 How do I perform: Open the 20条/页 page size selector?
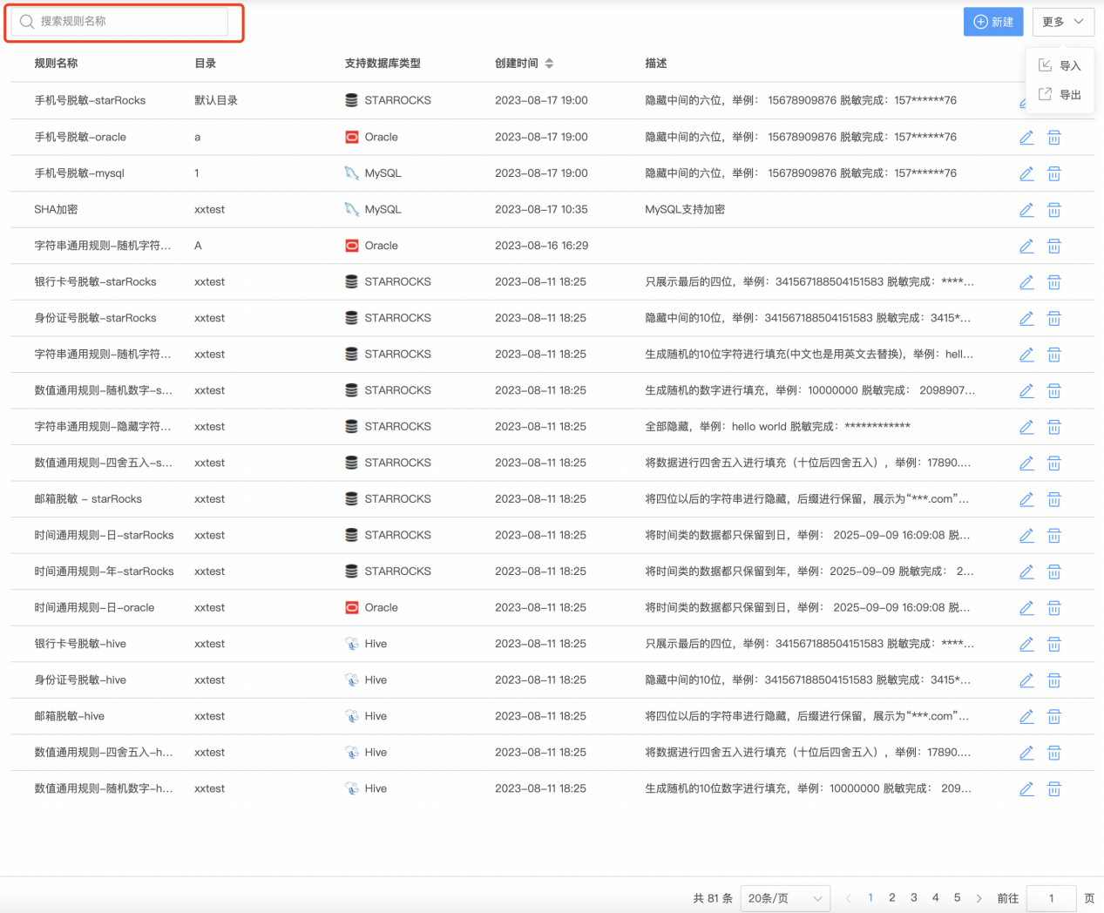pyautogui.click(x=785, y=898)
